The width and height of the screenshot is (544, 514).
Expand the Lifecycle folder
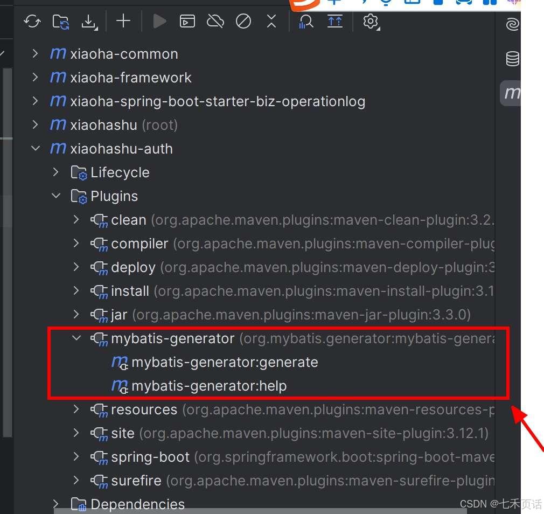(56, 172)
